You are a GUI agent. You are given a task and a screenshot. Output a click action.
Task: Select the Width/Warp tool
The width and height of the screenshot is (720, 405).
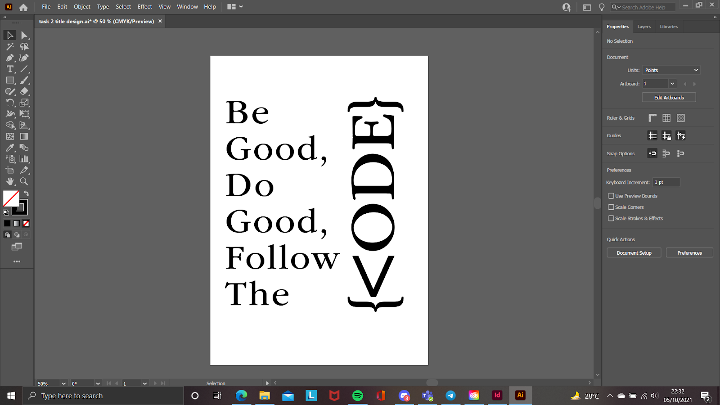pos(10,114)
